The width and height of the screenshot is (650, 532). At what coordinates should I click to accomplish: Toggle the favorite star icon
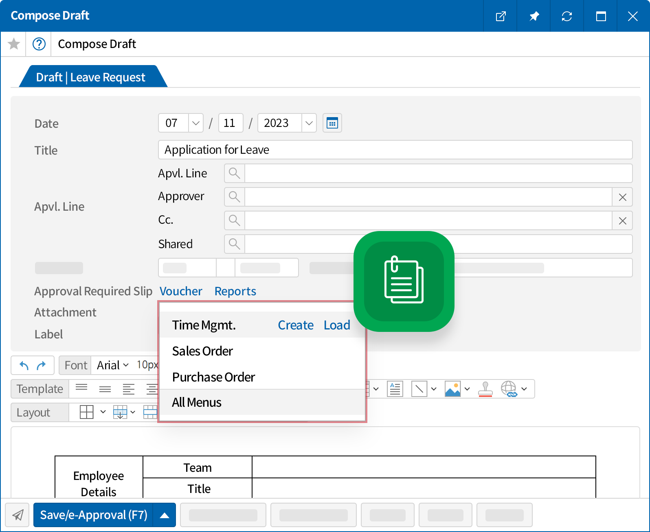pyautogui.click(x=14, y=44)
